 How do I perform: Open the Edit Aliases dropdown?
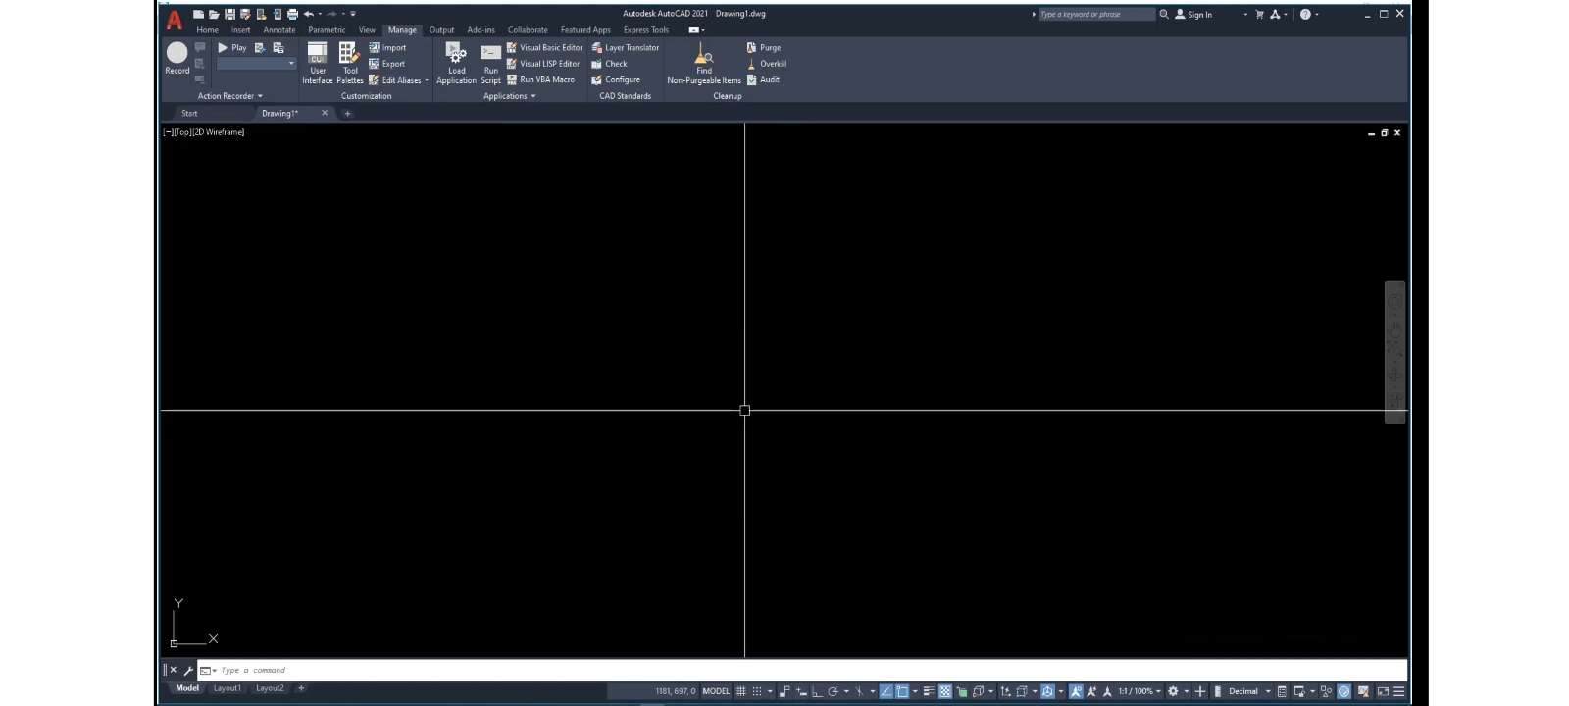tap(427, 80)
